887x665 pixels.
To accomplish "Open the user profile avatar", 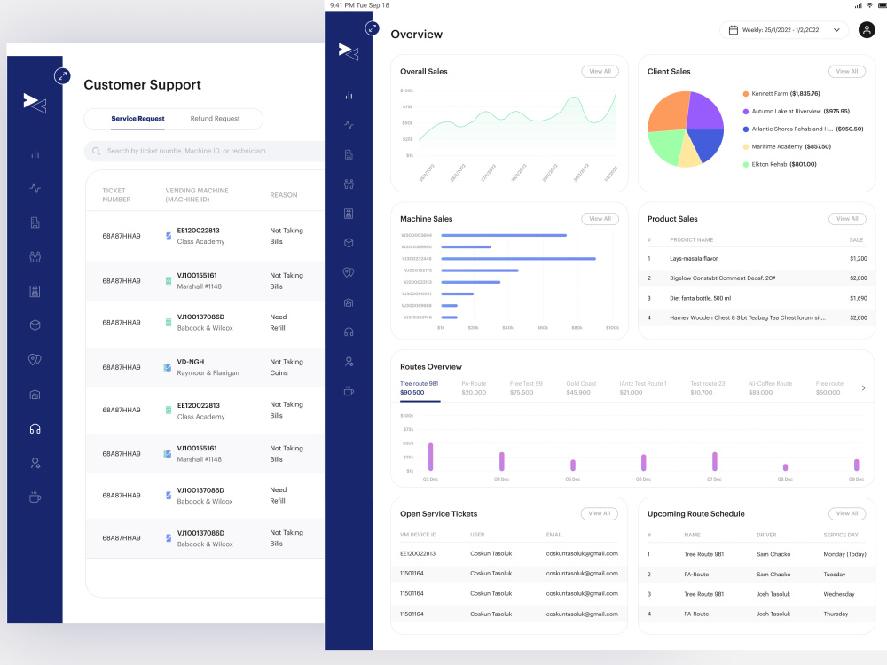I will [867, 29].
